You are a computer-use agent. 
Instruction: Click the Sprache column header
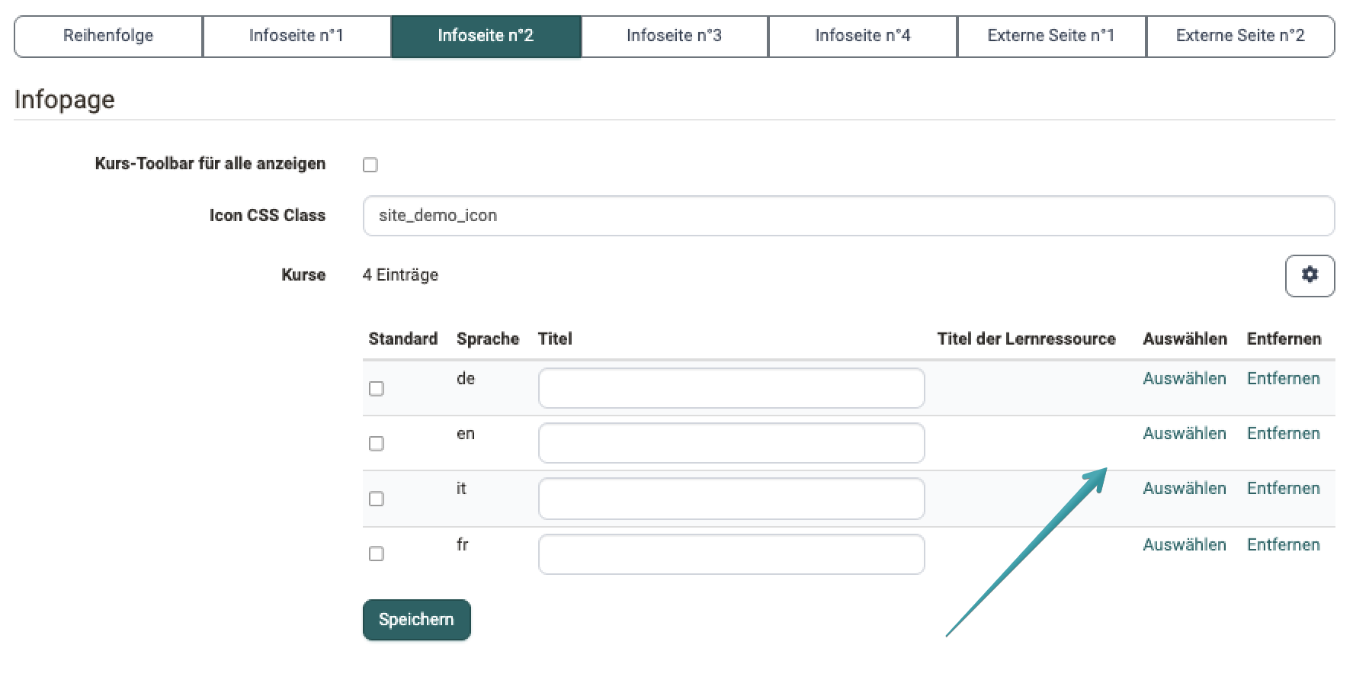pos(488,339)
